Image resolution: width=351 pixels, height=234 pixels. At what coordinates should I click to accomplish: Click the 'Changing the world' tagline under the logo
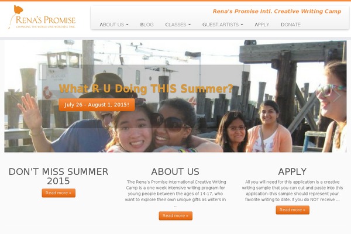[46, 27]
